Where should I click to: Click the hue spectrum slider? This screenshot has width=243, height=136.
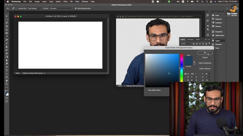click(181, 68)
